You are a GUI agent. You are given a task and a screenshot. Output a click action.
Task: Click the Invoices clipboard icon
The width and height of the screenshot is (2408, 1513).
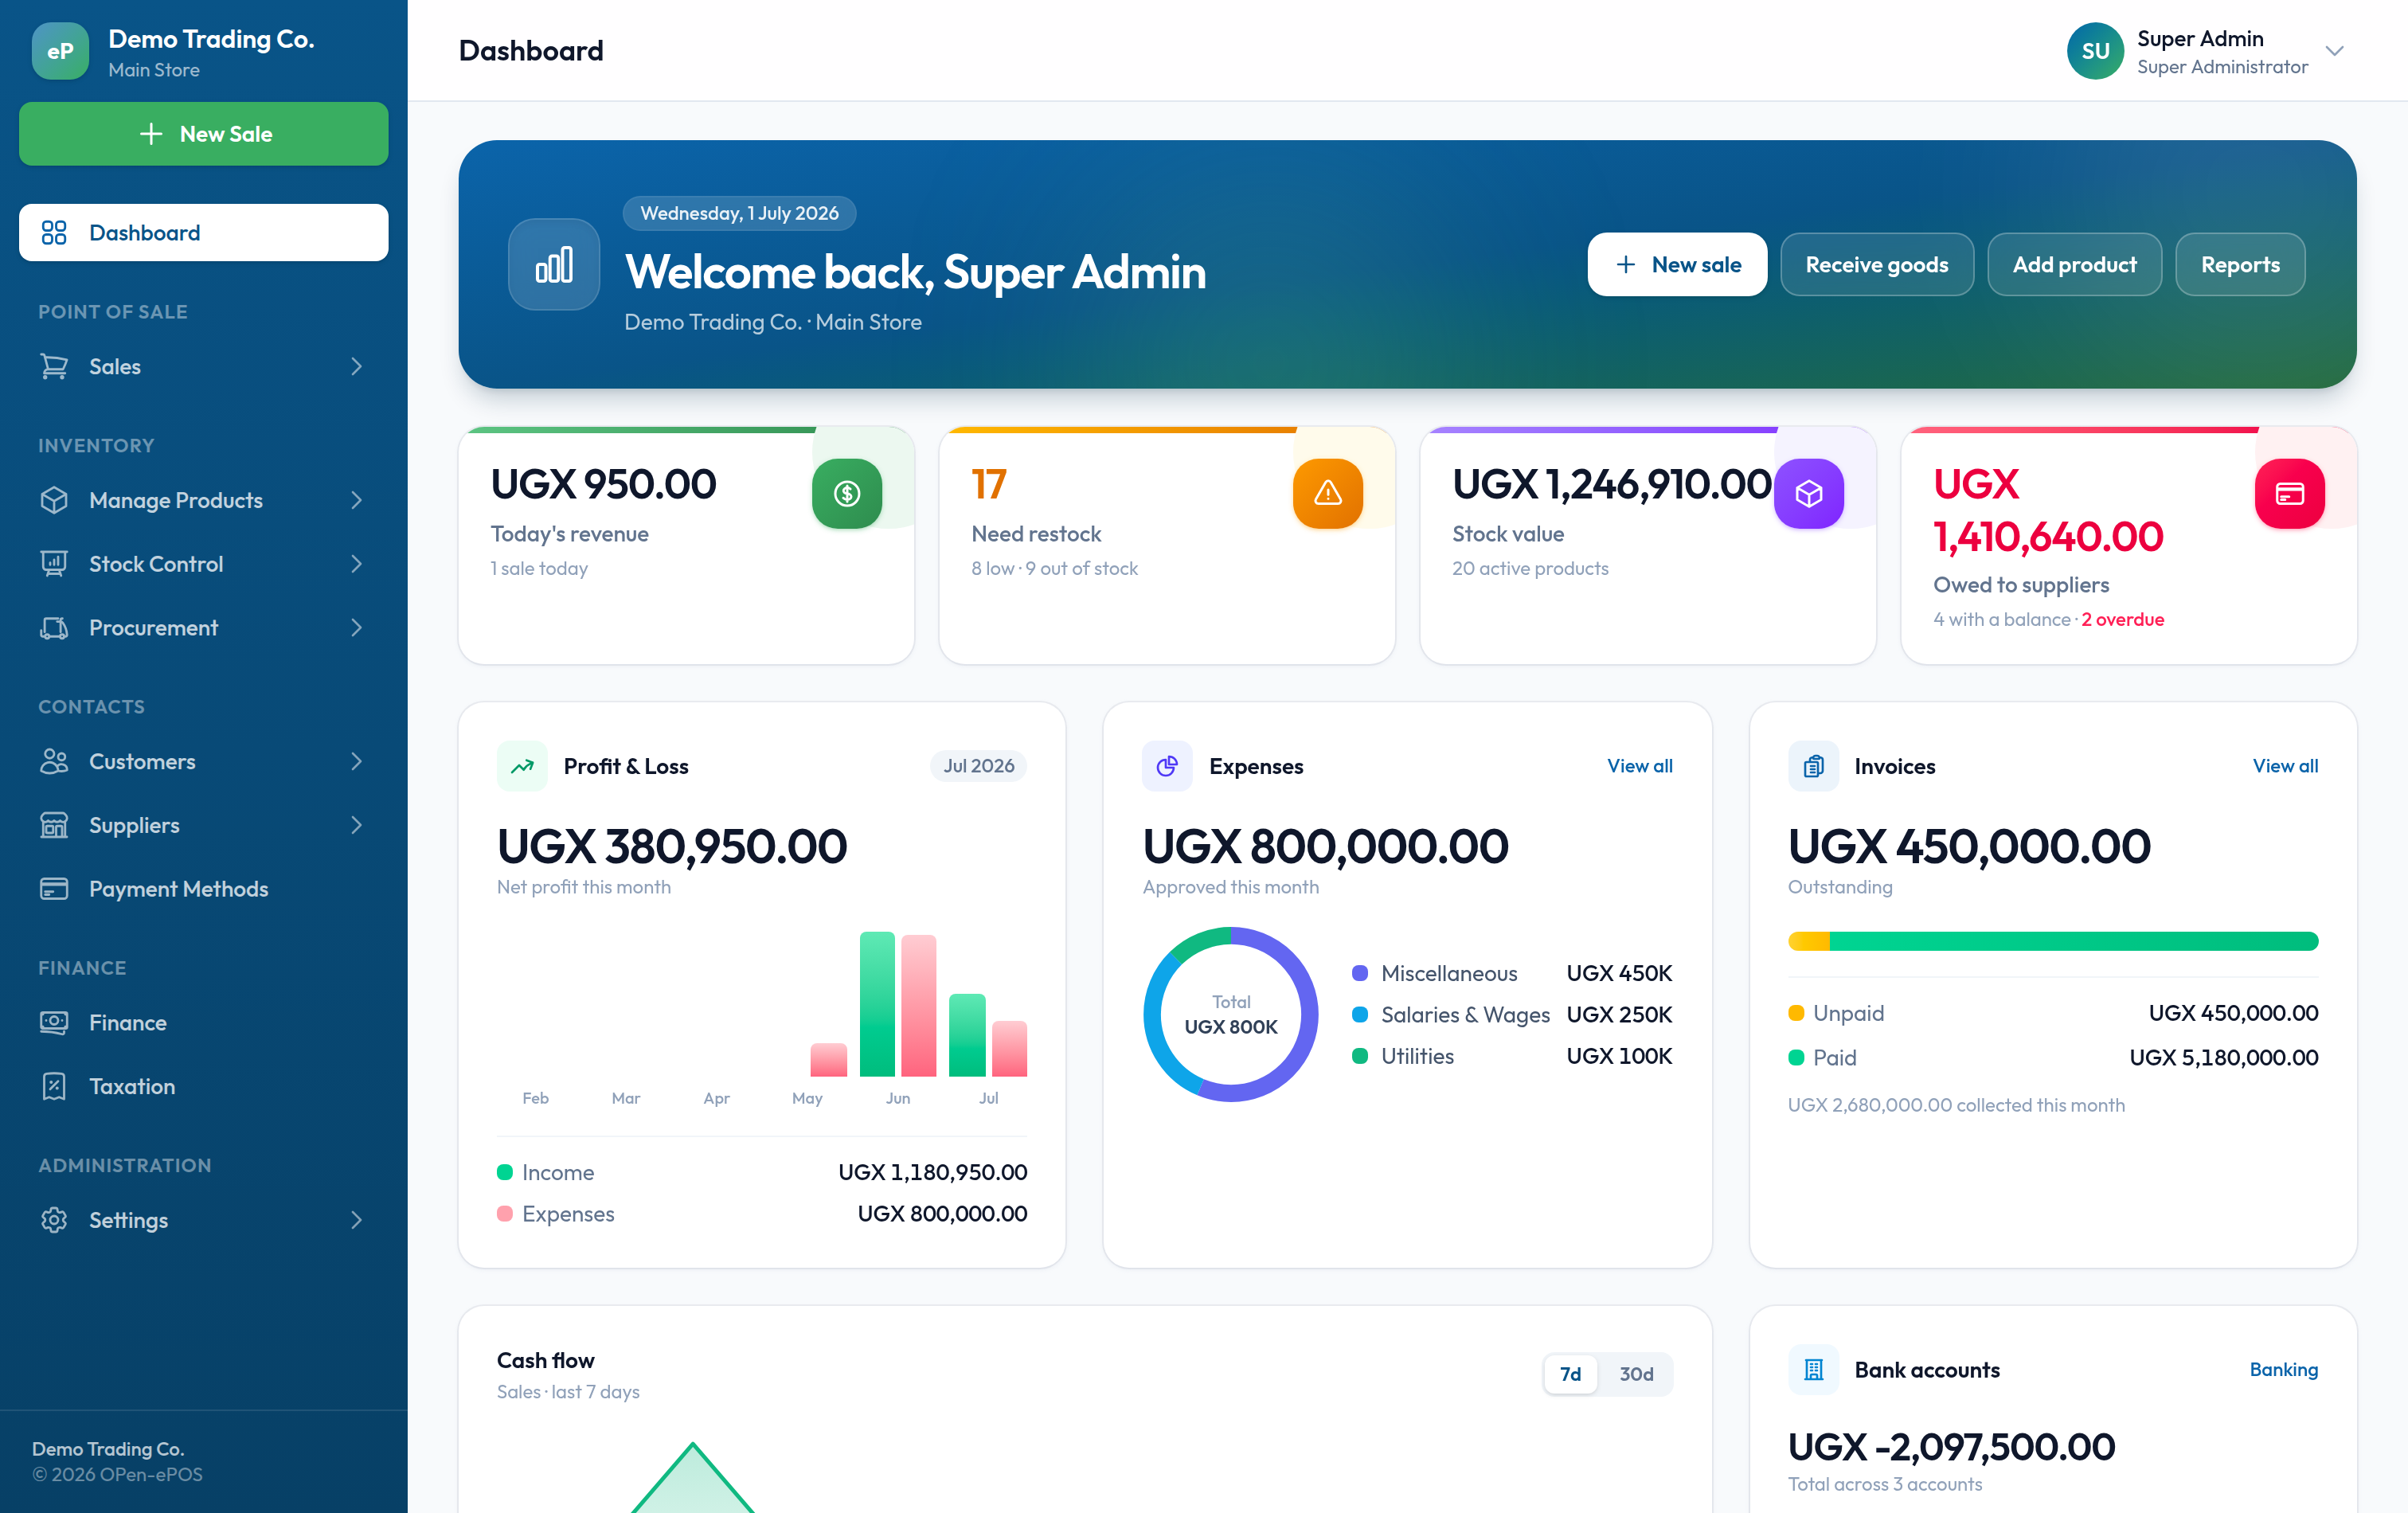coord(1813,766)
